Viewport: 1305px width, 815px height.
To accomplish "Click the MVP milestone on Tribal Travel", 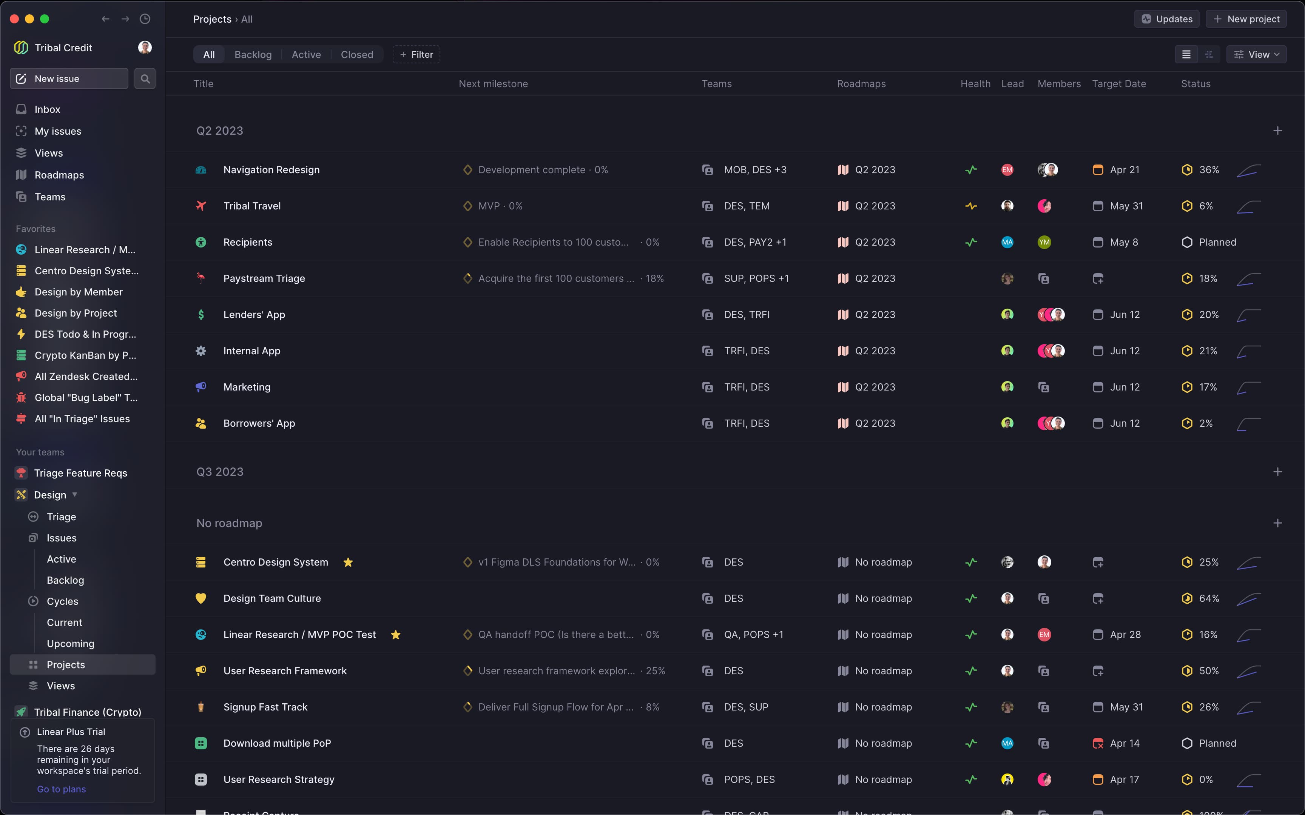I will 492,206.
